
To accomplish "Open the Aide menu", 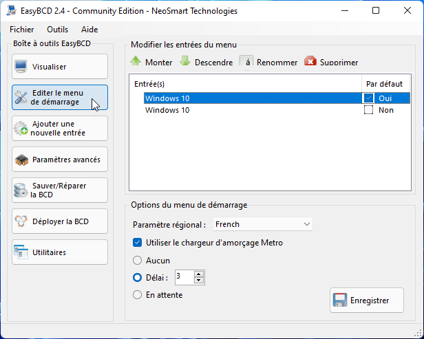I will (89, 29).
